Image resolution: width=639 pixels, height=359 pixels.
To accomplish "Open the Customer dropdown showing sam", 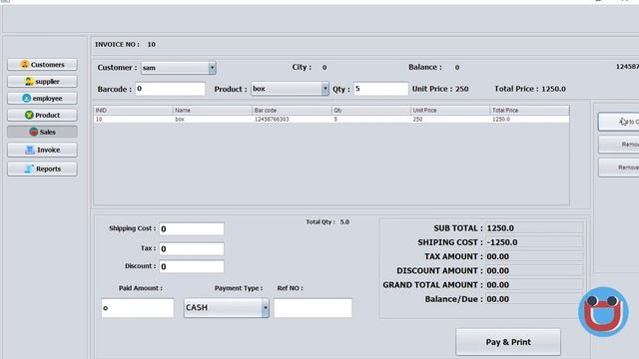I will click(178, 68).
